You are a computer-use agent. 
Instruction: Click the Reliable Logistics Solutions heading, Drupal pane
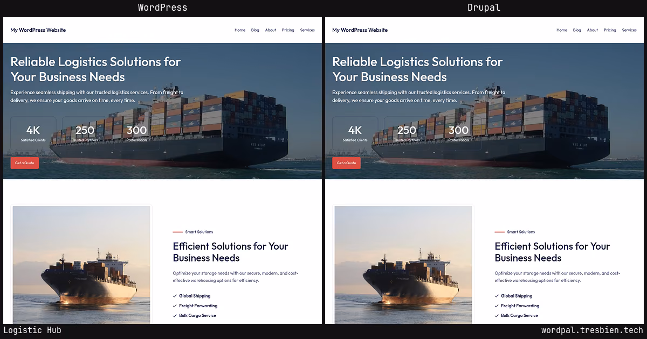(417, 69)
